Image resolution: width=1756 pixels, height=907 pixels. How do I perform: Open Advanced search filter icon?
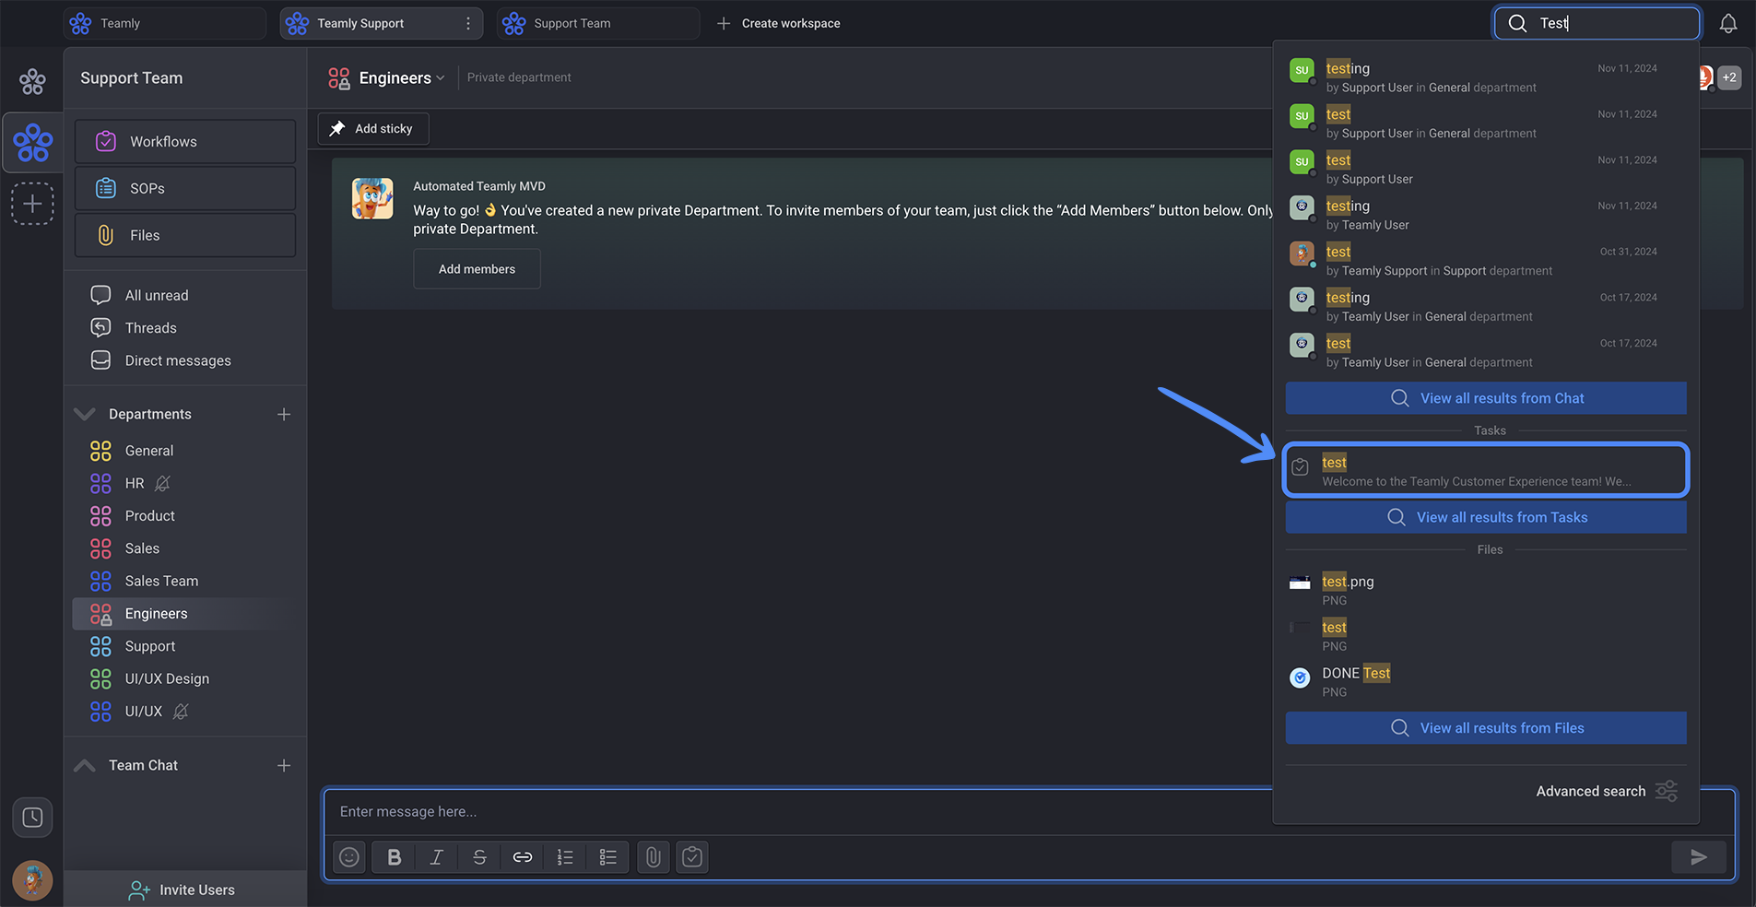click(1667, 791)
